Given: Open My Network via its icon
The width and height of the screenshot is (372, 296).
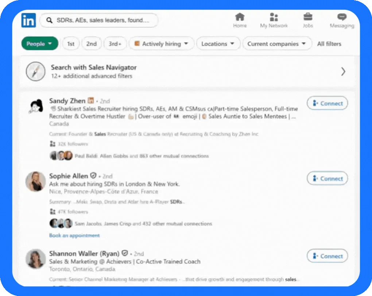Looking at the screenshot, I should pyautogui.click(x=274, y=17).
